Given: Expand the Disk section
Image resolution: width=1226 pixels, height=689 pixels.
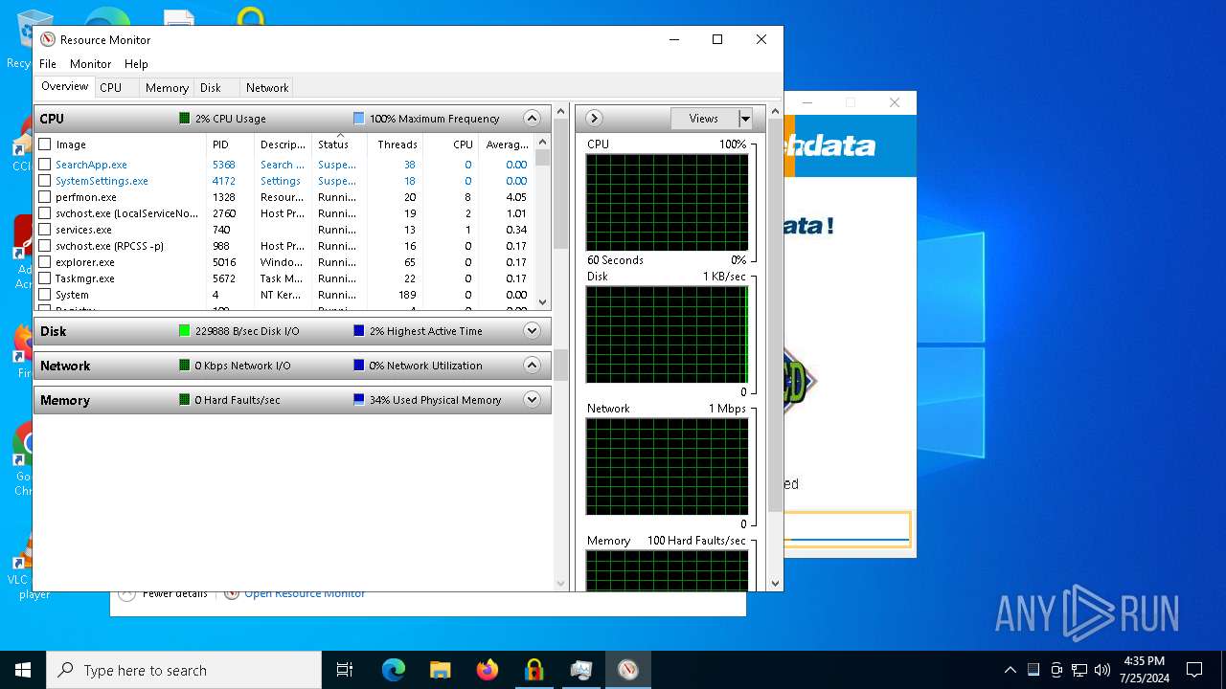Looking at the screenshot, I should (x=533, y=331).
